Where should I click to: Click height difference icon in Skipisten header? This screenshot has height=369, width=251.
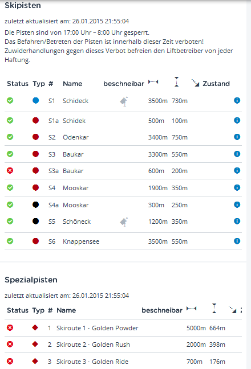(176, 82)
